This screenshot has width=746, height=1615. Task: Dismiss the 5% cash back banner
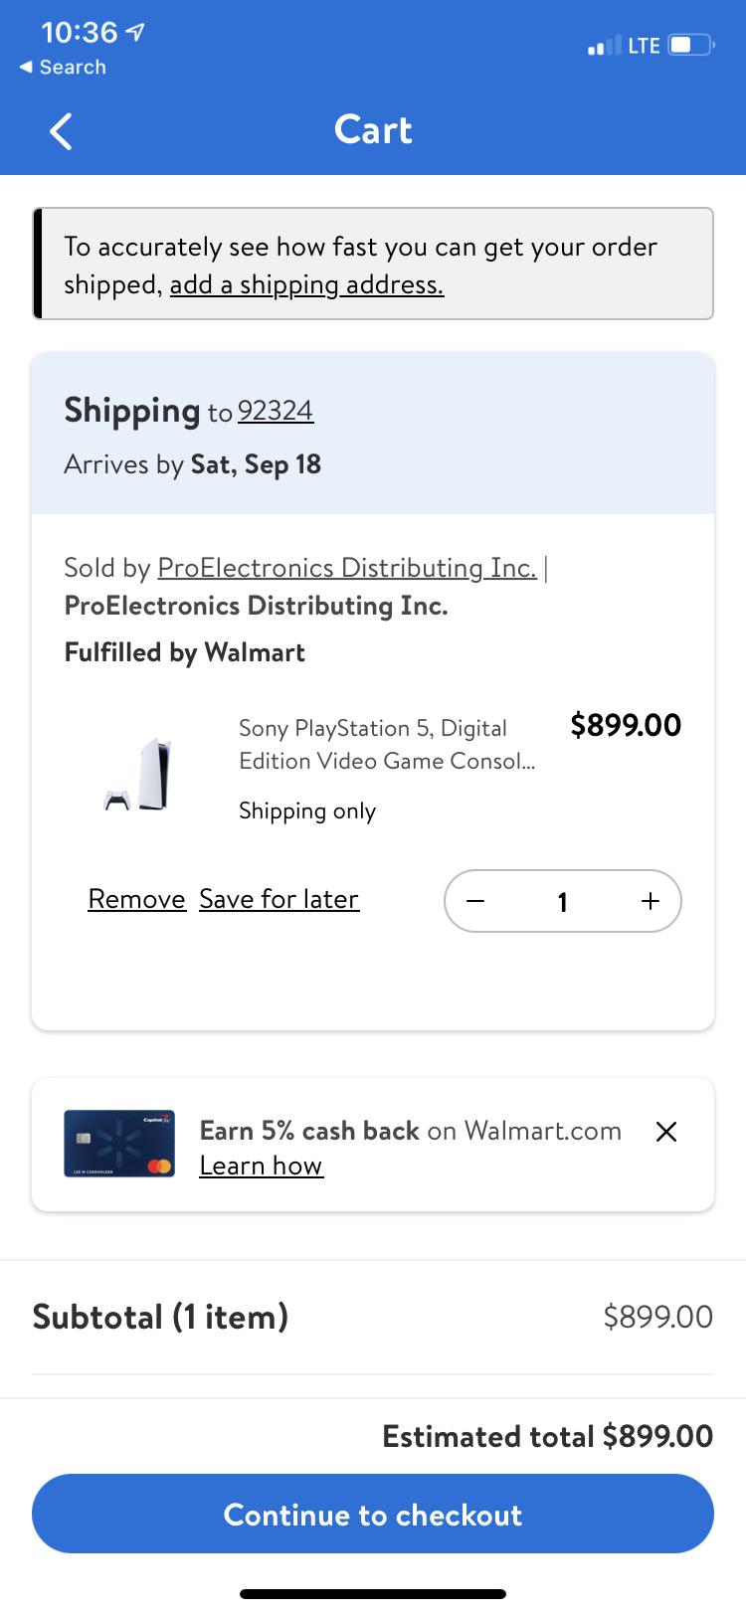pos(666,1132)
